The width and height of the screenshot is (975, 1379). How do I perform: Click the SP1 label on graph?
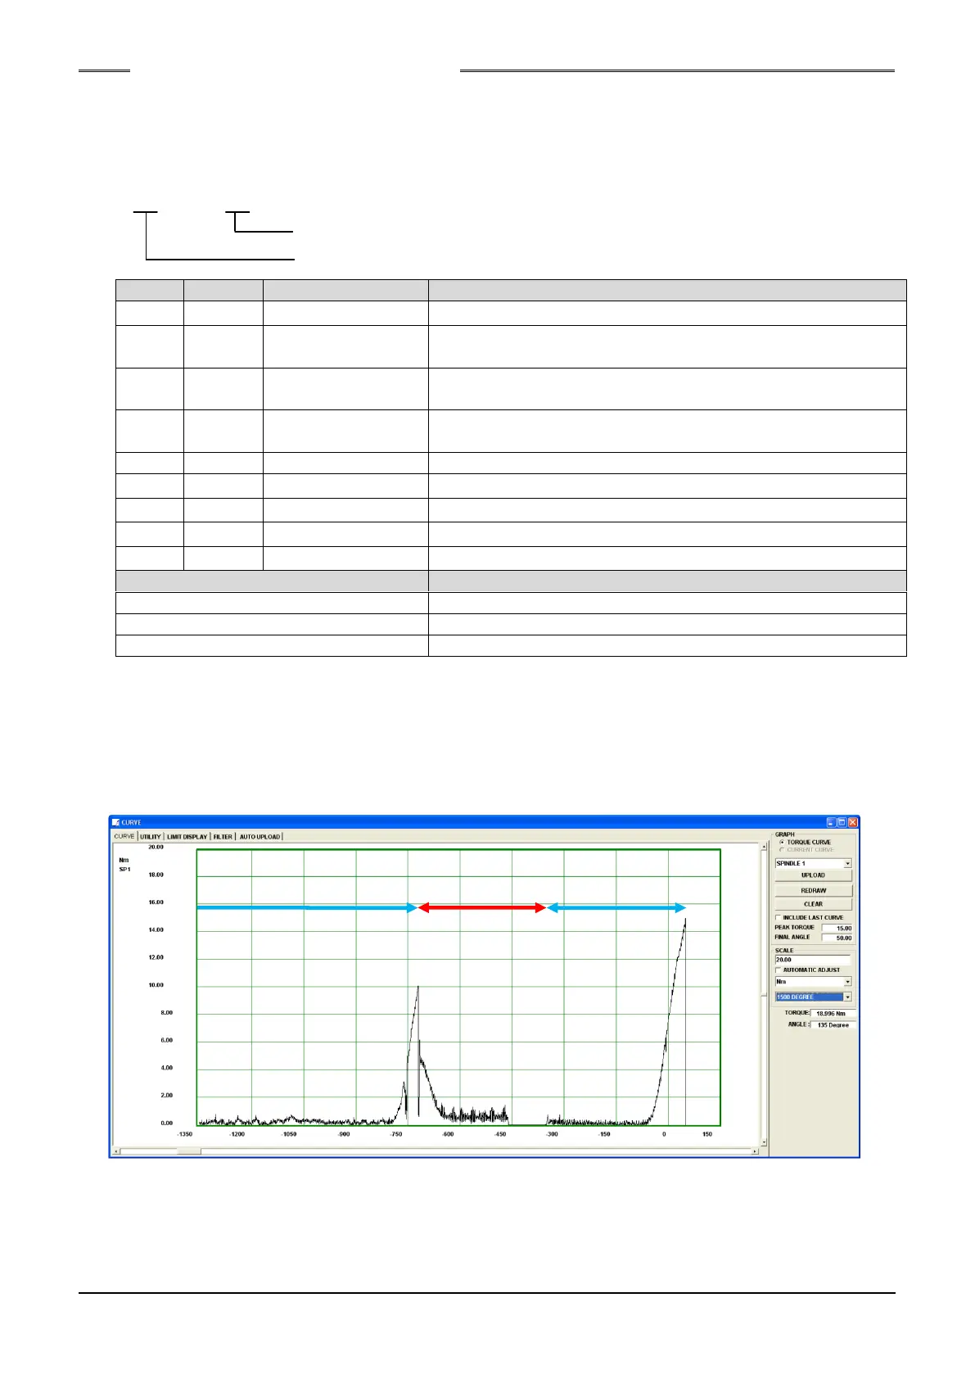point(124,869)
